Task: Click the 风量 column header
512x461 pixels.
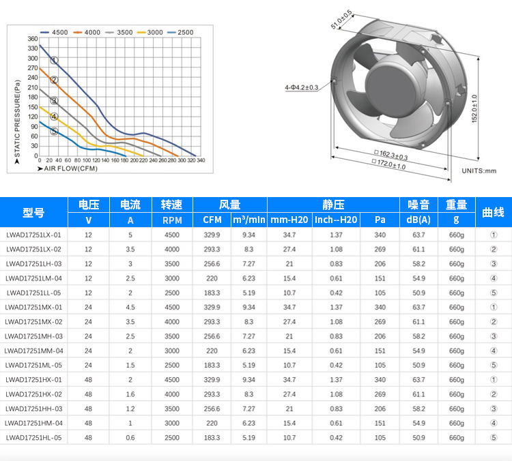Action: pos(230,205)
